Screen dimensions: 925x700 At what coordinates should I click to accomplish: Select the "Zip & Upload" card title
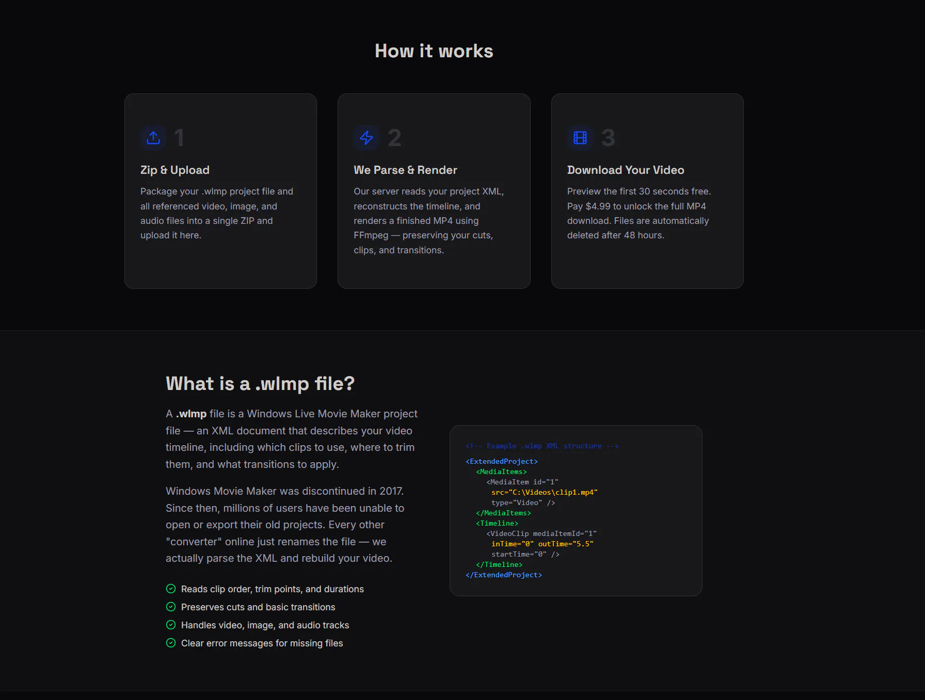pyautogui.click(x=175, y=170)
